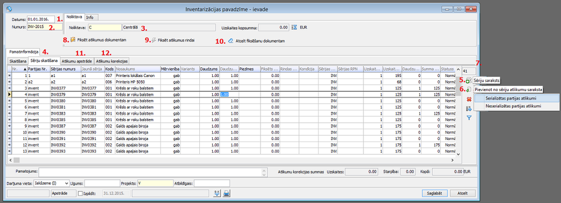561x203 pixels.
Task: Click the sum icon next to Uzskaites kopsumma
Action: tap(295, 27)
